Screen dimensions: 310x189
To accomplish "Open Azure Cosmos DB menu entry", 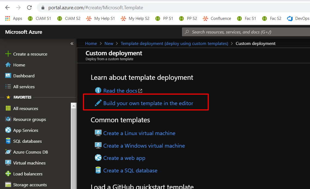I will [31, 152].
